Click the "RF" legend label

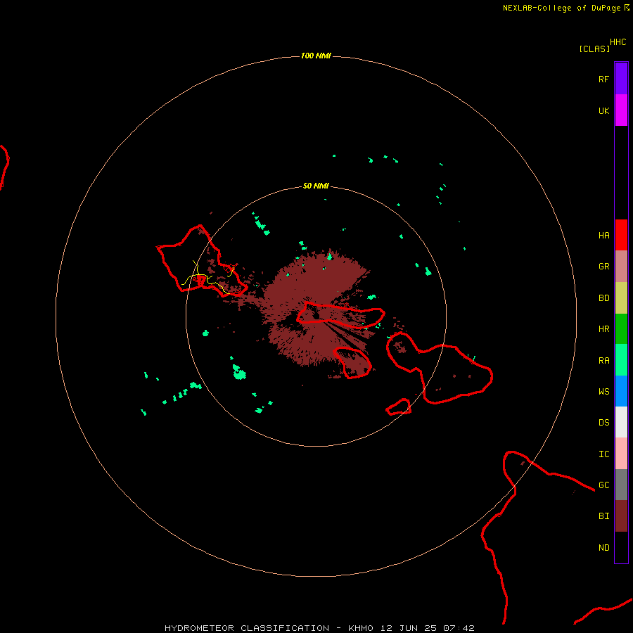(603, 79)
